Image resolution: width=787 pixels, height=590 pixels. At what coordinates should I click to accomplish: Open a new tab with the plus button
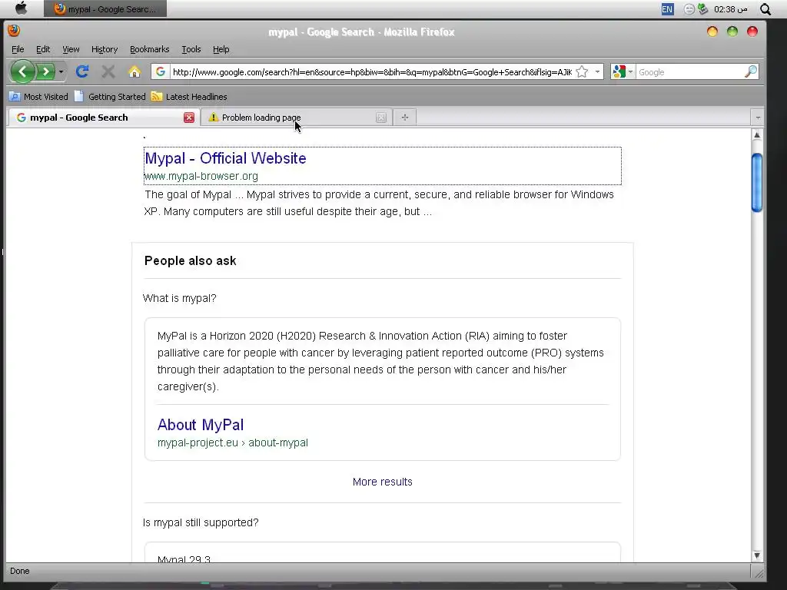[x=404, y=118]
